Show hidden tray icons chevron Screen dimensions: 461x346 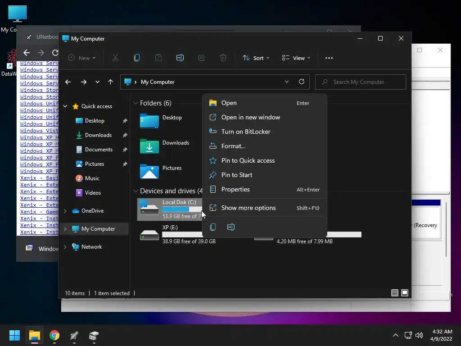pyautogui.click(x=396, y=335)
